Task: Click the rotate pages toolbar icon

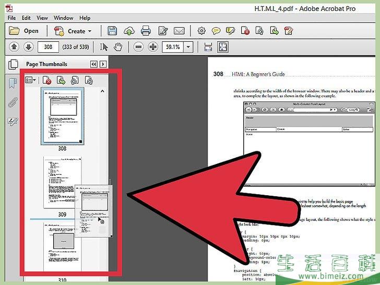Action: (x=259, y=31)
